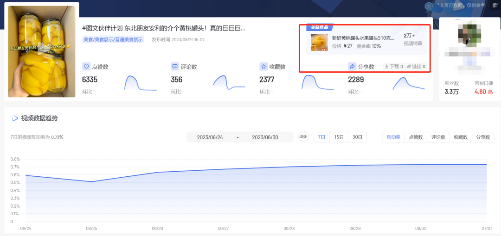Open the QR code icon at top right
The width and height of the screenshot is (501, 236).
click(x=495, y=5)
